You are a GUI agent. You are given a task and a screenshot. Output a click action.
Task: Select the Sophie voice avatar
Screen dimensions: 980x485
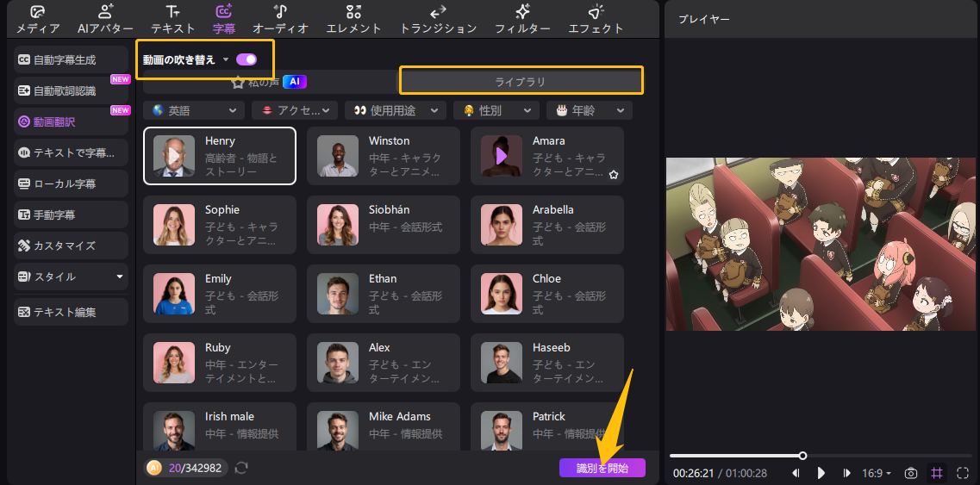click(x=174, y=224)
